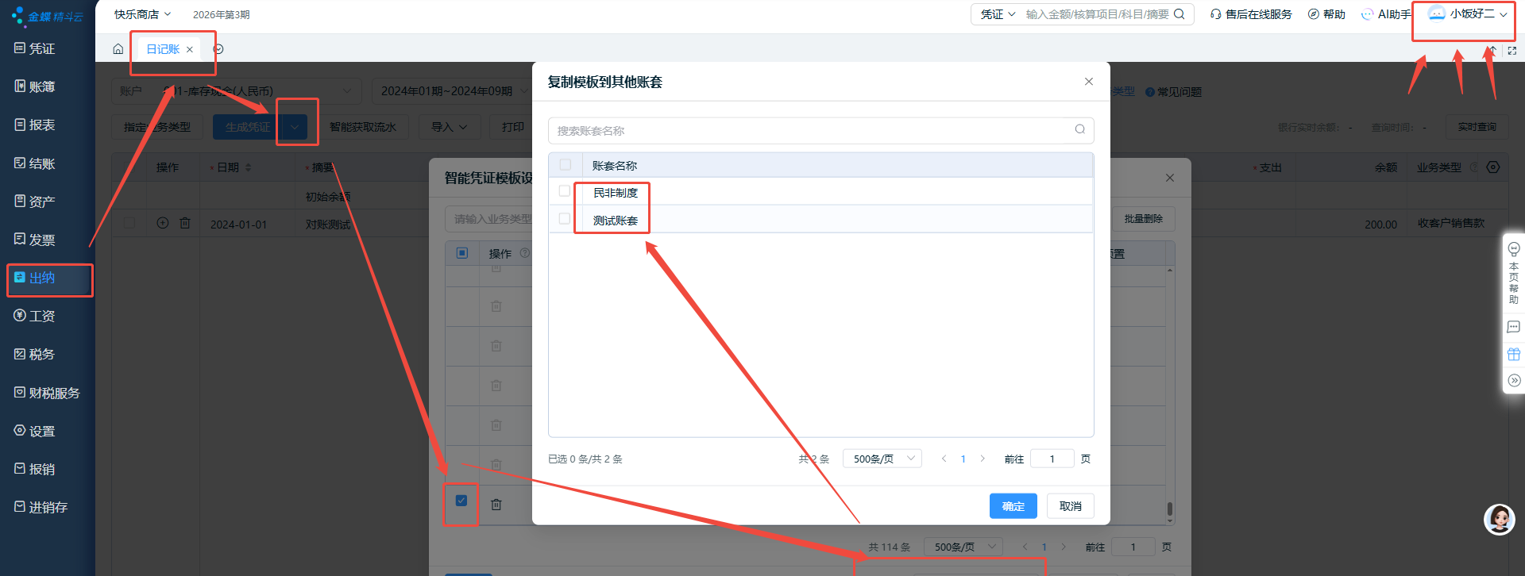Delete the 2024-01-01 journal row via trash icon
Viewport: 1525px width, 576px height.
click(x=185, y=223)
